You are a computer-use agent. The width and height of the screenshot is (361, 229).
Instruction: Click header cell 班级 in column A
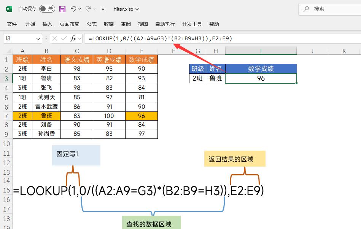(x=22, y=60)
